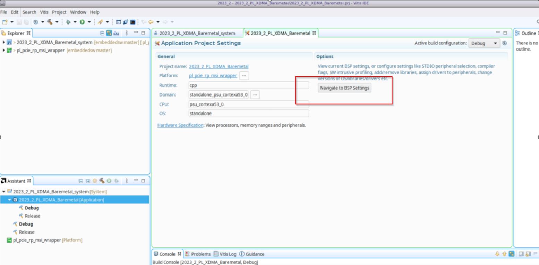
Task: Open the Active build configuration dropdown
Action: [484, 43]
